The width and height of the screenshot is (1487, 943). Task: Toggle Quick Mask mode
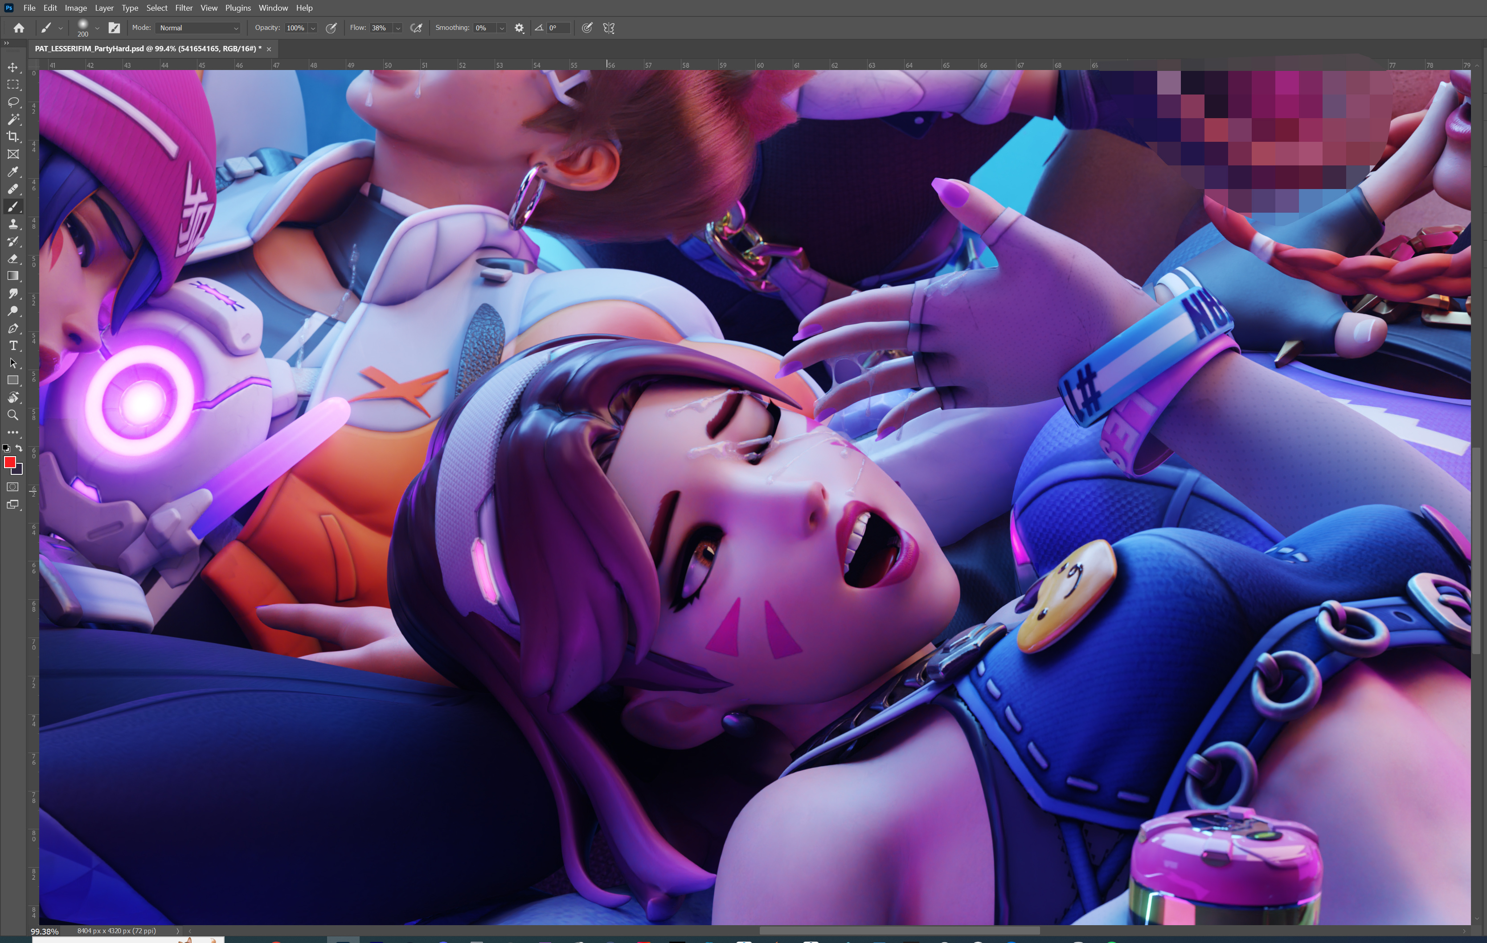13,487
